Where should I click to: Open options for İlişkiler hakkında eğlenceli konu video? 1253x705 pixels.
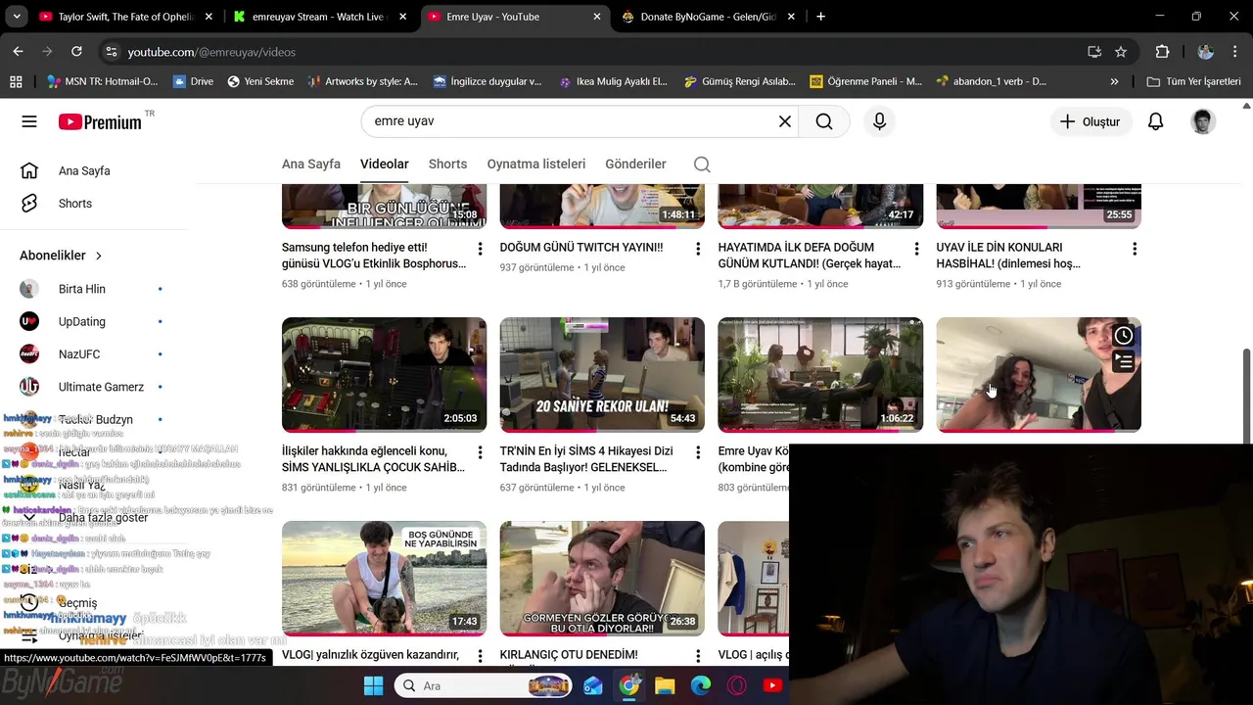click(480, 453)
